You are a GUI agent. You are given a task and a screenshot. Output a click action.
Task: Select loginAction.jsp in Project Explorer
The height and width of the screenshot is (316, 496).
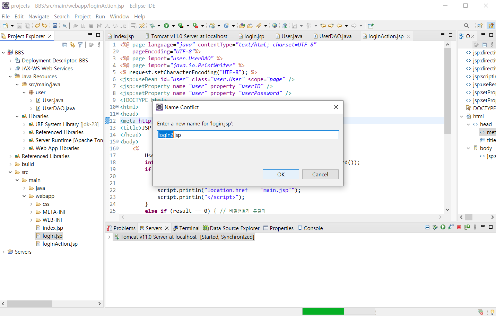60,244
